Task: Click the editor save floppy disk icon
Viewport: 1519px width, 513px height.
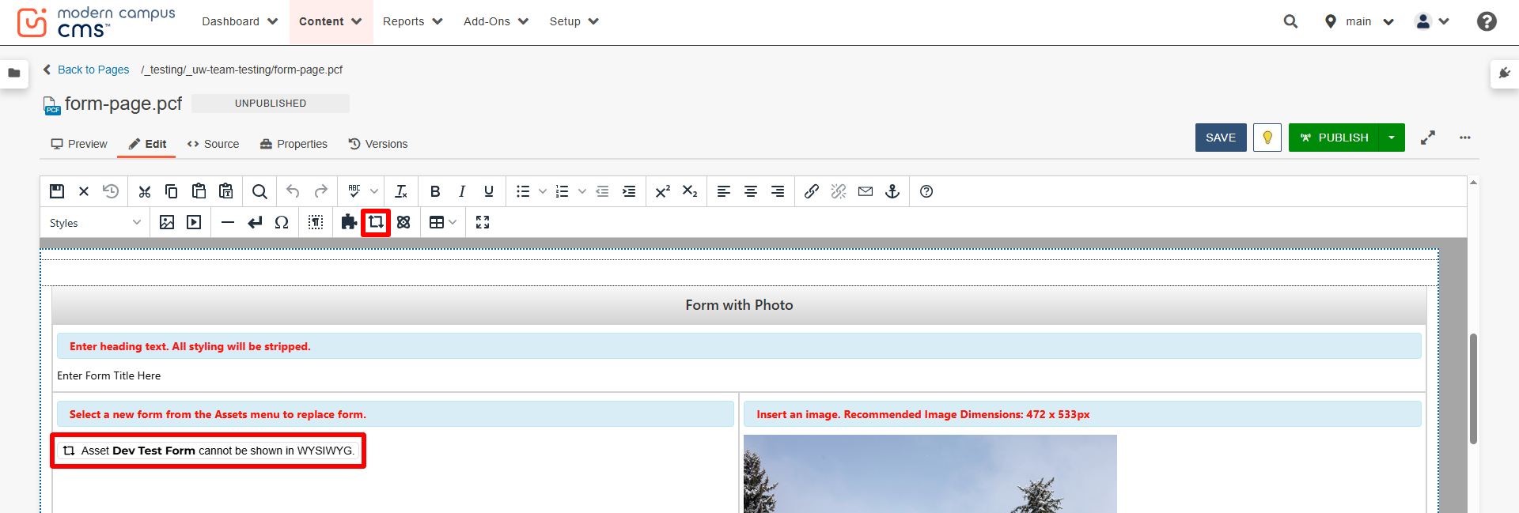Action: coord(57,191)
